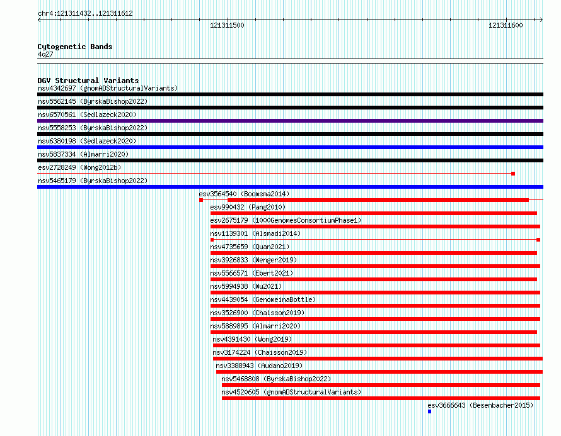The width and height of the screenshot is (561, 436).
Task: Select the black bar under nsv4342697
Action: click(x=290, y=94)
